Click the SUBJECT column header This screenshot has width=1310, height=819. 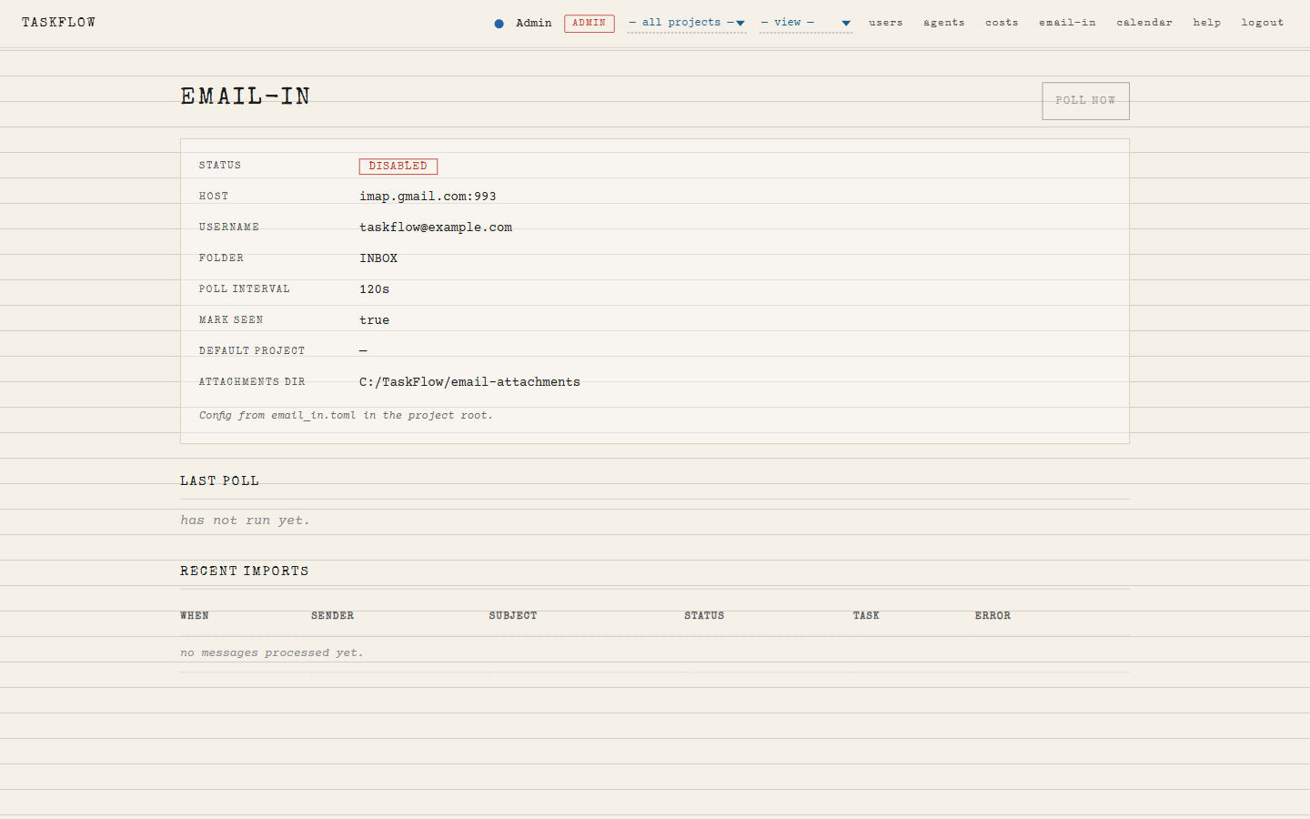point(513,616)
